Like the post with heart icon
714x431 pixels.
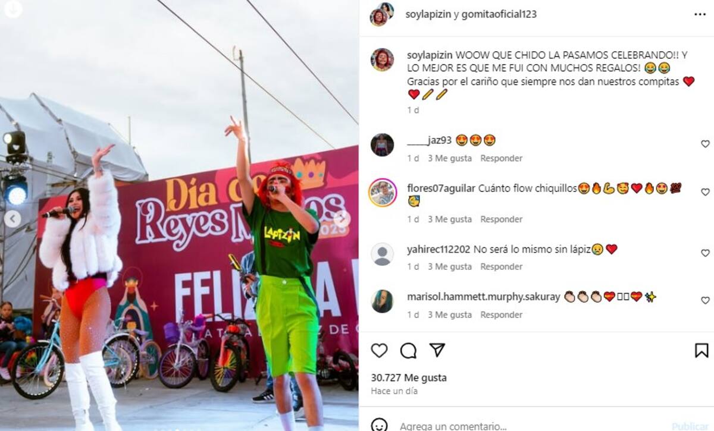(x=379, y=351)
